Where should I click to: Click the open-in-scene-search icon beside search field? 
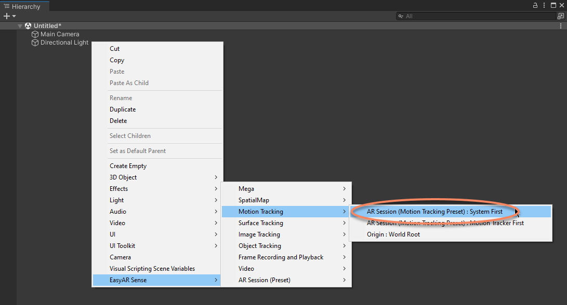point(560,16)
